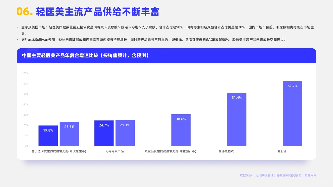The width and height of the screenshot is (333, 187).
Task: Click the axis label '70%'
Action: tap(25, 73)
